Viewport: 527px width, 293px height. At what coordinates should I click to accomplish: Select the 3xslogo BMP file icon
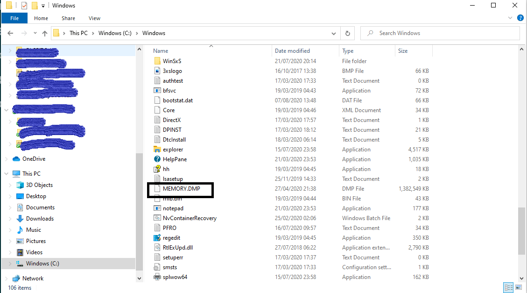[157, 71]
